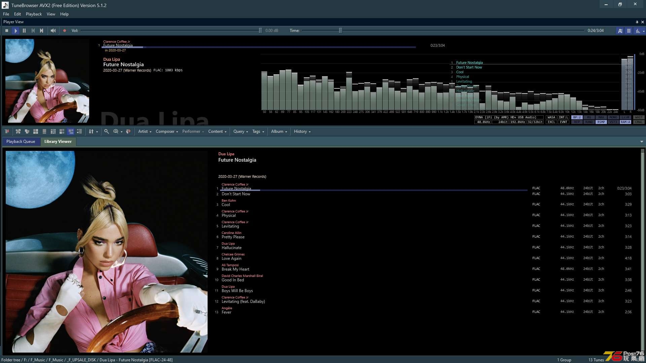Viewport: 646px width, 363px height.
Task: Toggle the RAM:A indicator
Action: [x=625, y=122]
